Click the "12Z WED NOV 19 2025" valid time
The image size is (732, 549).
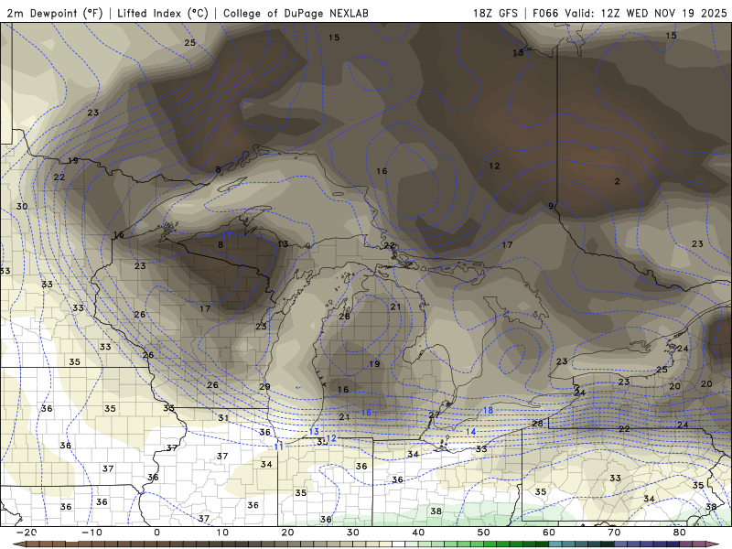point(664,13)
